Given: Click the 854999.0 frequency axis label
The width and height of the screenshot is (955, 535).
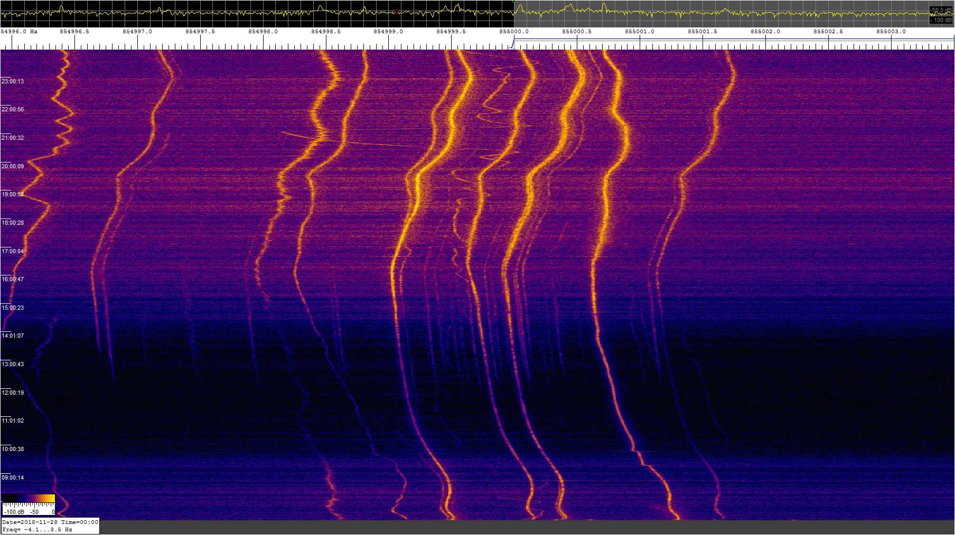Looking at the screenshot, I should 388,32.
